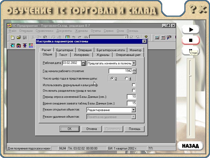
Task: Open the Режим открытия объектов dropdown
Action: (x=133, y=110)
